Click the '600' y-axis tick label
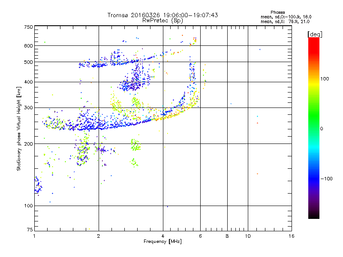This screenshot has height=257, width=343. [28, 46]
